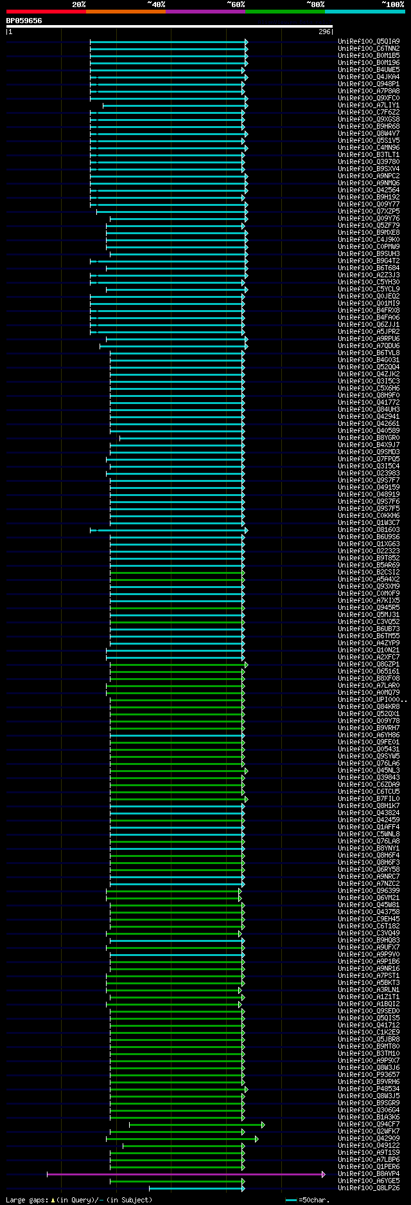Open hit UniRef100_A7QDU6
411x1205 pixels.
369,346
